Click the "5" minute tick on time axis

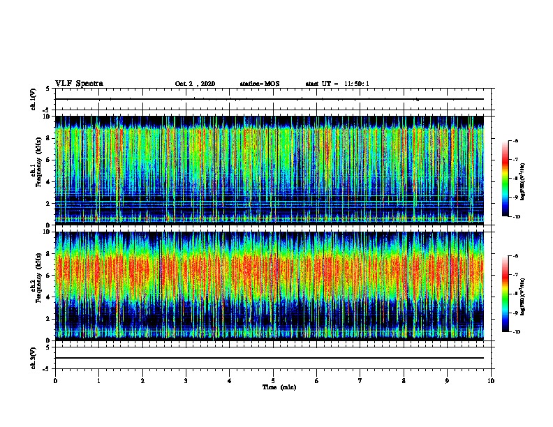(273, 381)
